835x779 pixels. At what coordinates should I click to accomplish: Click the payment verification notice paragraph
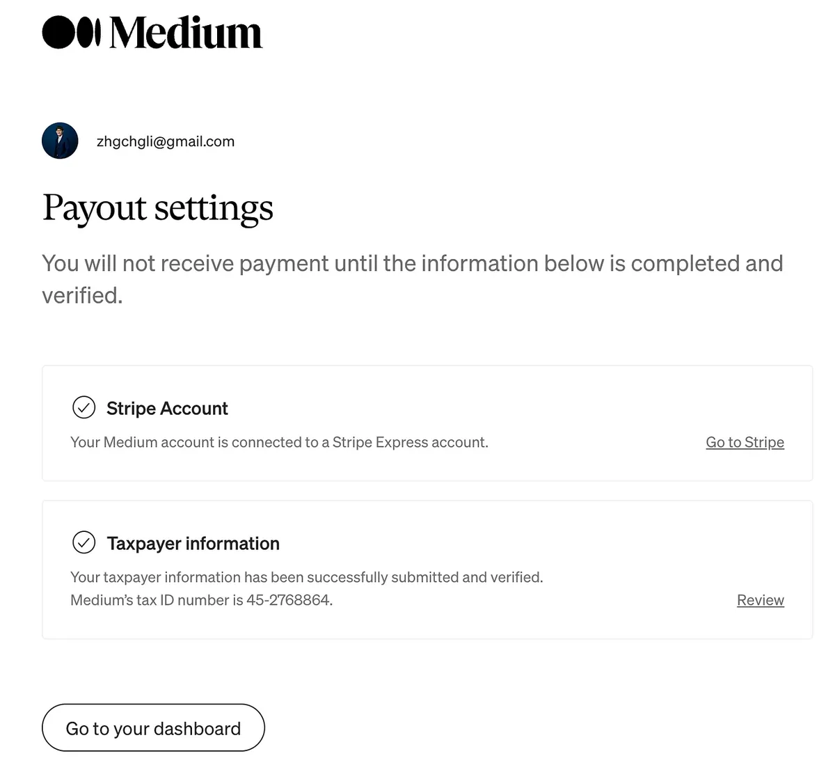pos(412,265)
